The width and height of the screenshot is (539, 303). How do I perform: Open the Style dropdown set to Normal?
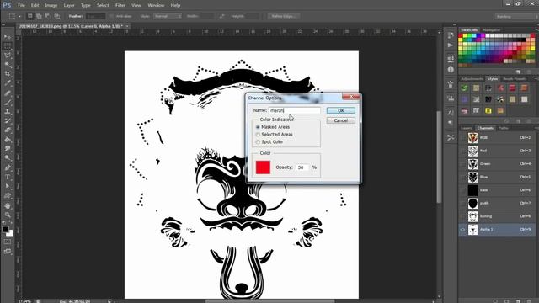coord(168,16)
